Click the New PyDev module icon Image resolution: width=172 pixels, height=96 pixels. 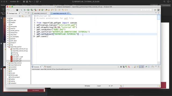[x=40, y=10]
